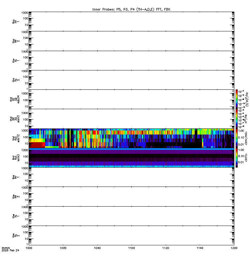Click the 'the fb 2' panel label
The width and height of the screenshot is (250, 267).
click(x=16, y=236)
